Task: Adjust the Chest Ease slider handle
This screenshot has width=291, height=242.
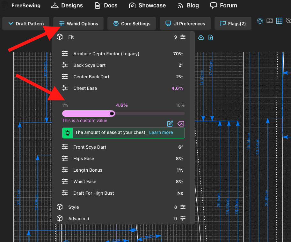Action: pyautogui.click(x=112, y=113)
